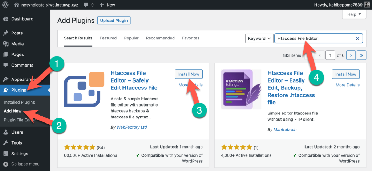Open More Details for WebFactory plugin
The image size is (372, 171).
191,85
